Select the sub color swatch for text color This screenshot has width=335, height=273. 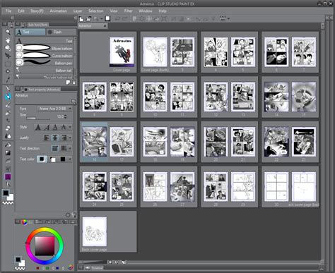point(52,159)
